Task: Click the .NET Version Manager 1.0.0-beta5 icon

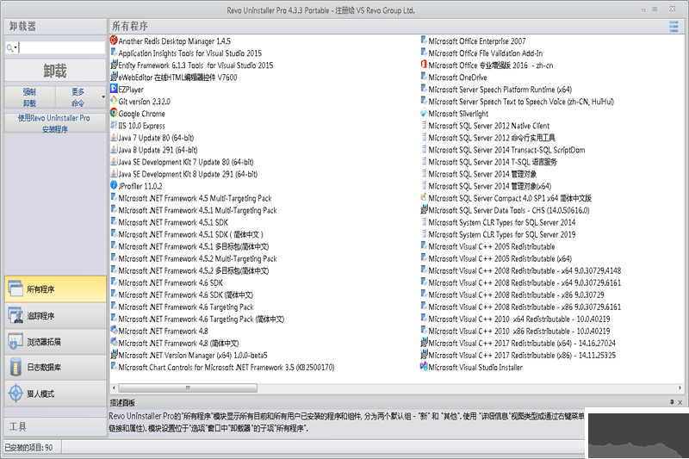Action: tap(114, 355)
